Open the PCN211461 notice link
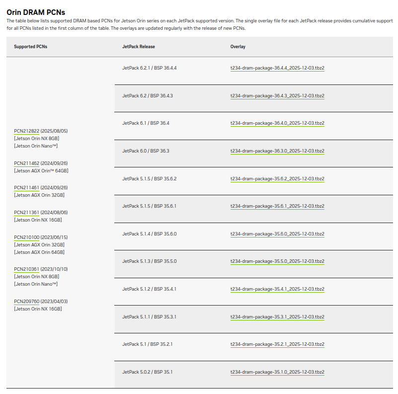The width and height of the screenshot is (398, 394). click(26, 188)
